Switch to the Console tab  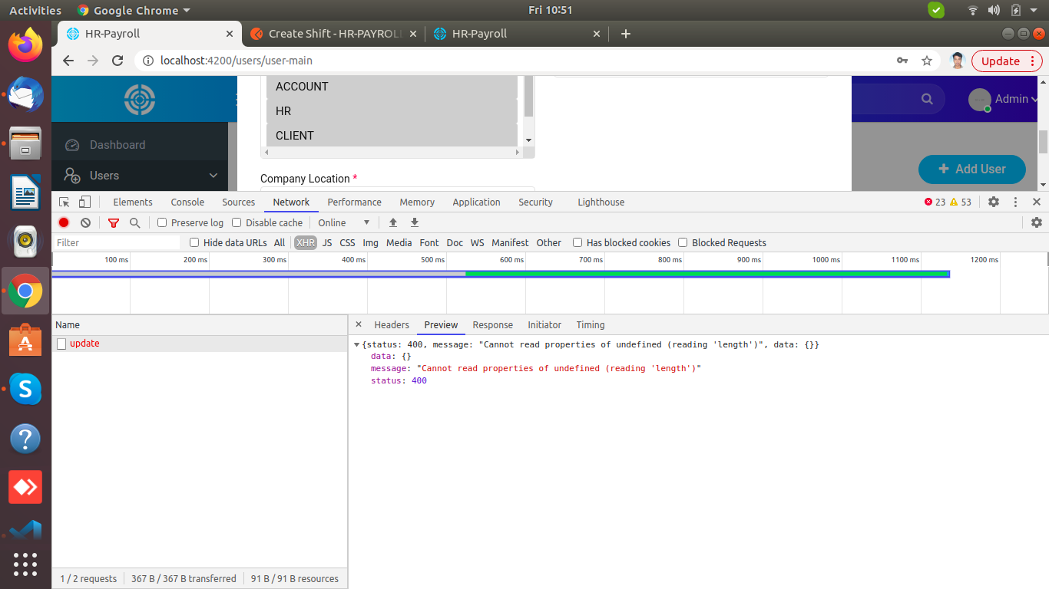[x=187, y=202]
